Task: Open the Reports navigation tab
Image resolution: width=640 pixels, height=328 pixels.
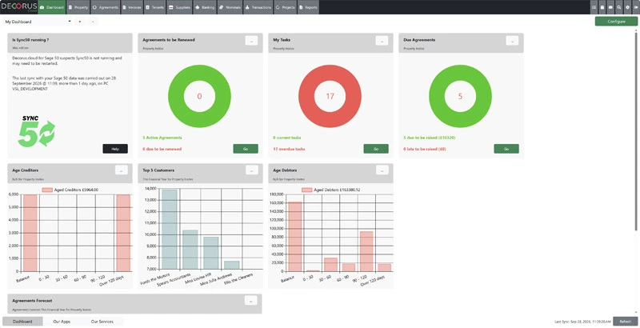Action: [308, 7]
